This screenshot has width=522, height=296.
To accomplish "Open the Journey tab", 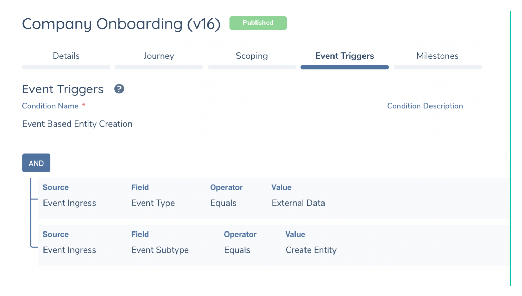I will [159, 56].
